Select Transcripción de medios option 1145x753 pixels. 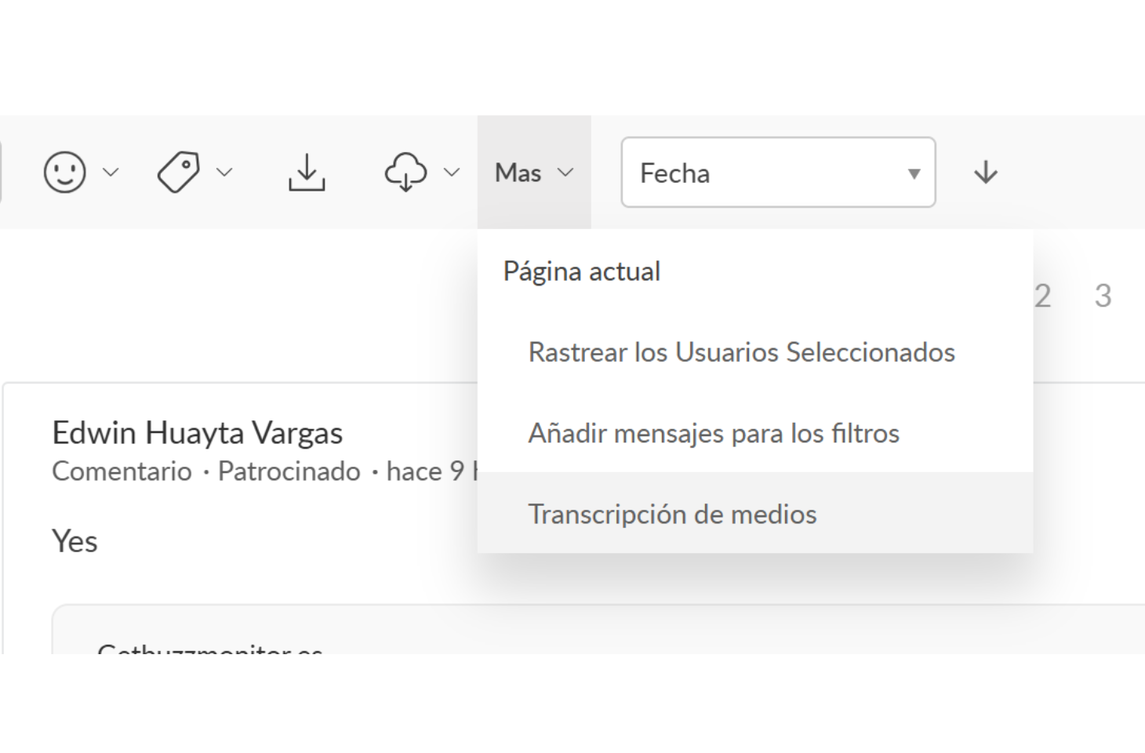point(672,514)
